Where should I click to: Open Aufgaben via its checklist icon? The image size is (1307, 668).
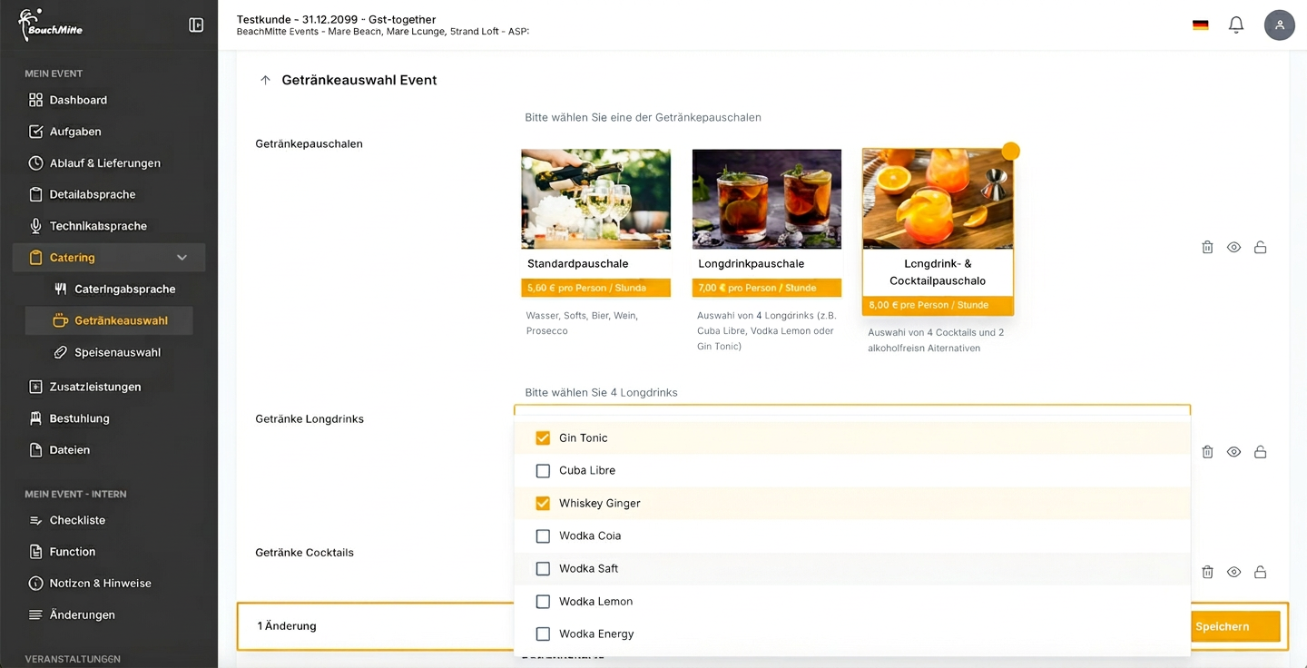[x=36, y=131]
